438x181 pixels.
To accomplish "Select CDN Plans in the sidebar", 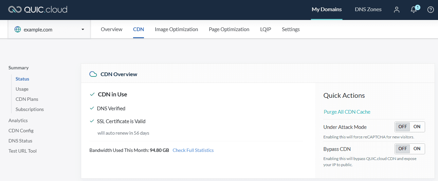I will pyautogui.click(x=27, y=99).
